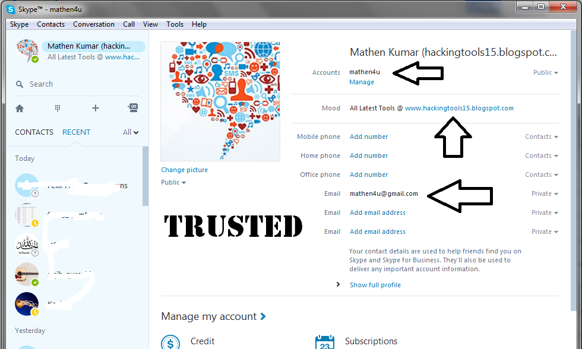Open the dial pad icon
This screenshot has width=582, height=349.
point(58,108)
